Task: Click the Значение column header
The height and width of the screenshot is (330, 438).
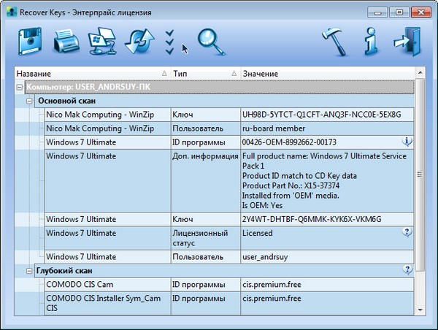Action: pos(327,74)
